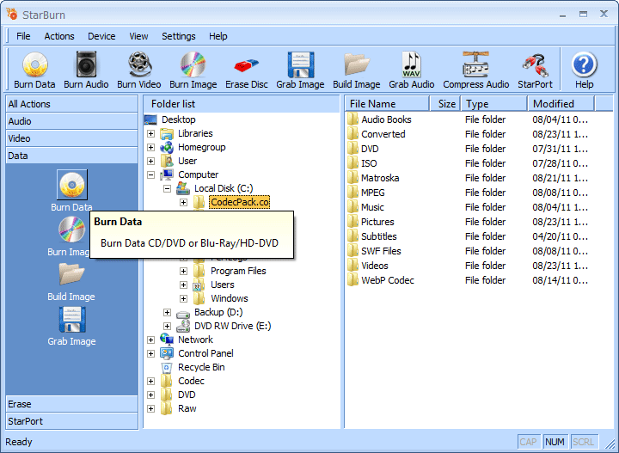This screenshot has width=619, height=453.
Task: Expand the Users folder node
Action: click(183, 285)
